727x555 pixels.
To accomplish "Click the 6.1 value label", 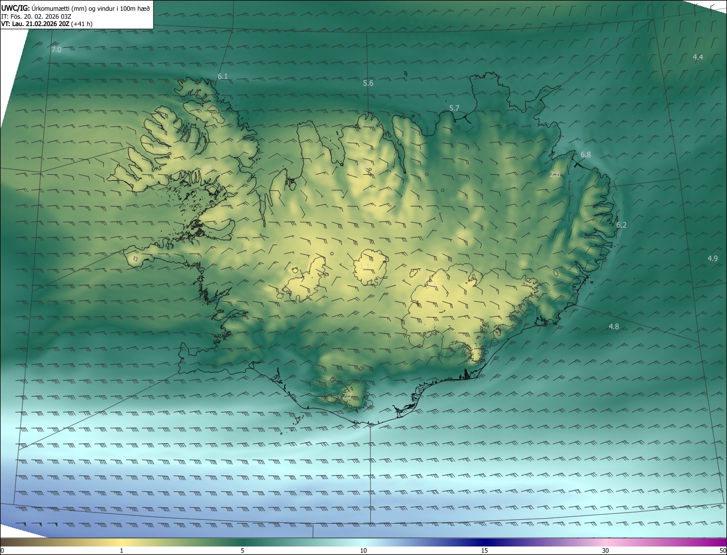I will [x=223, y=76].
